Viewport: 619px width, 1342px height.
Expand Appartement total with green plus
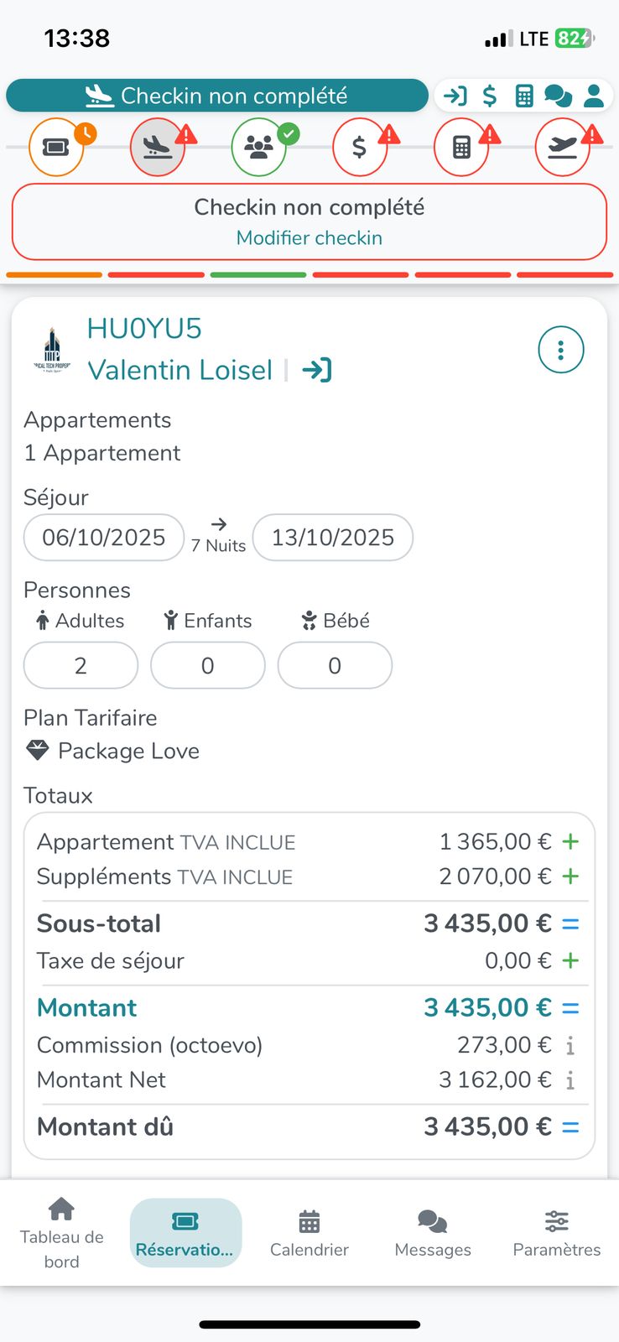pos(570,841)
